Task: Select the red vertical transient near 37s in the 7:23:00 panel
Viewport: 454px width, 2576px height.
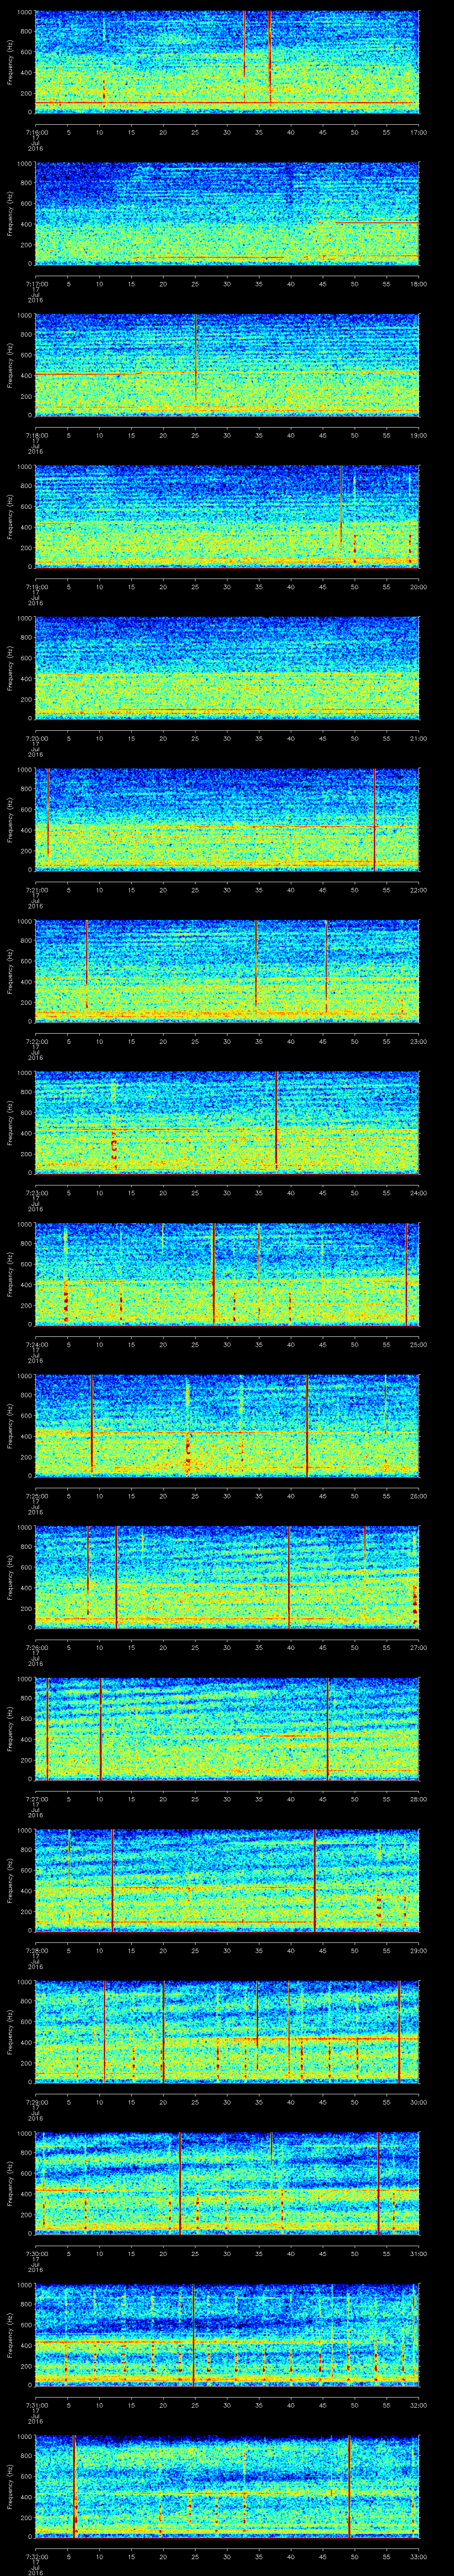Action: coord(275,1120)
